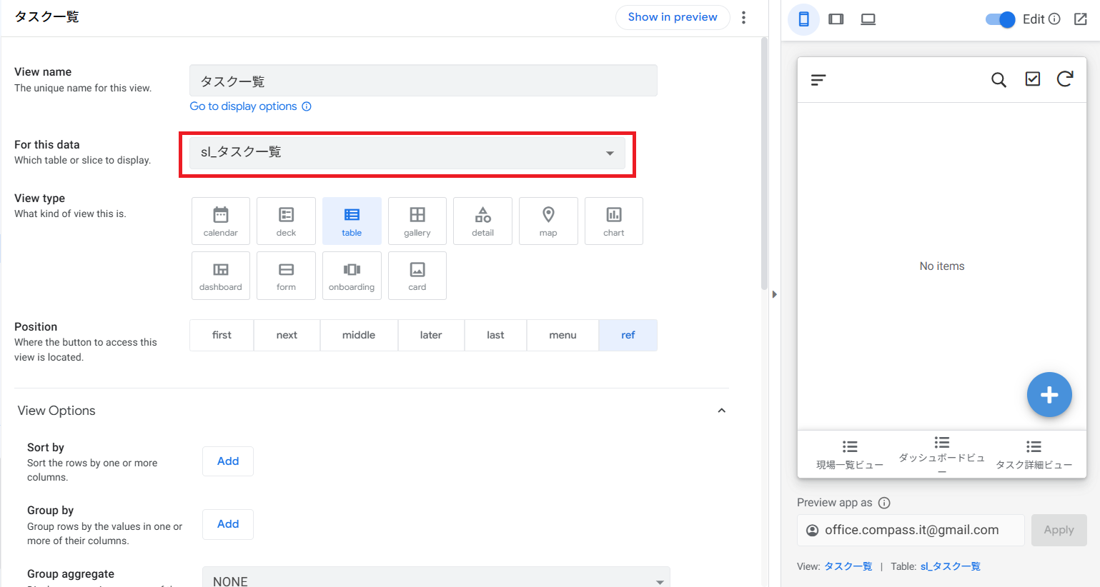Collapse the View Options section
The image size is (1100, 587).
click(721, 411)
